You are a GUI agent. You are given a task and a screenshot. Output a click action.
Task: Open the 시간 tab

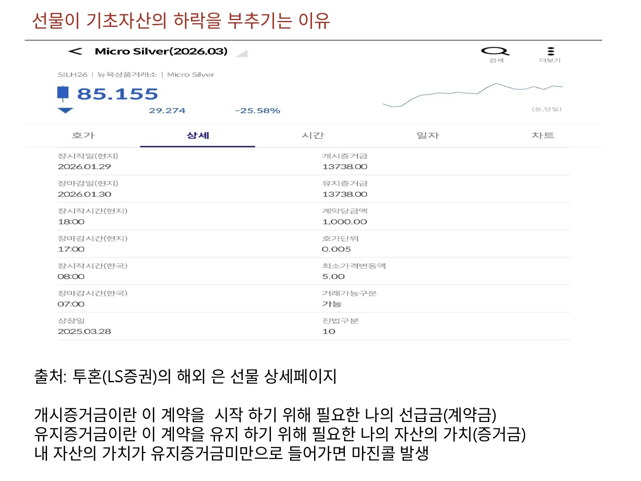[x=313, y=135]
